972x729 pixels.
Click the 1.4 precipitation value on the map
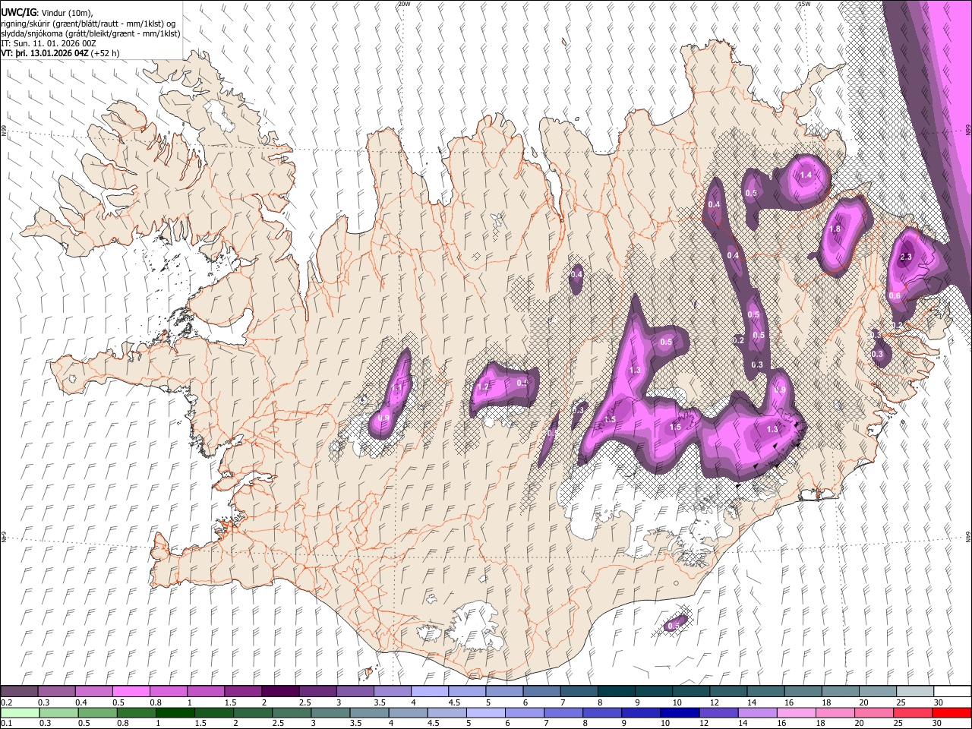tap(806, 175)
